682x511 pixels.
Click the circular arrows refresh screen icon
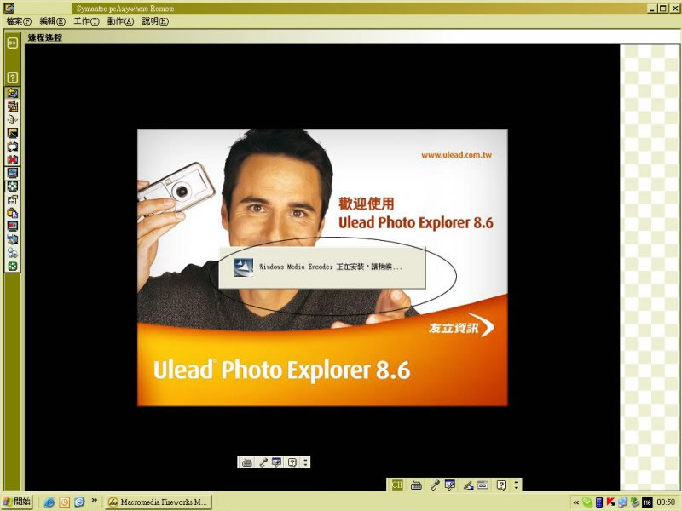13,146
